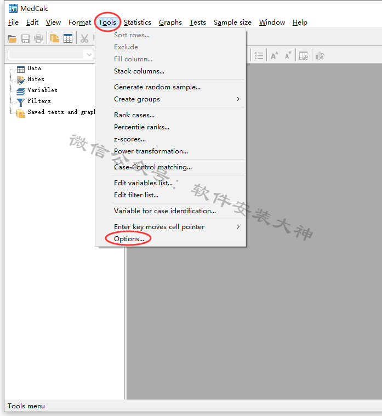382x416 pixels.
Task: Open the Graphs menu
Action: (x=170, y=22)
